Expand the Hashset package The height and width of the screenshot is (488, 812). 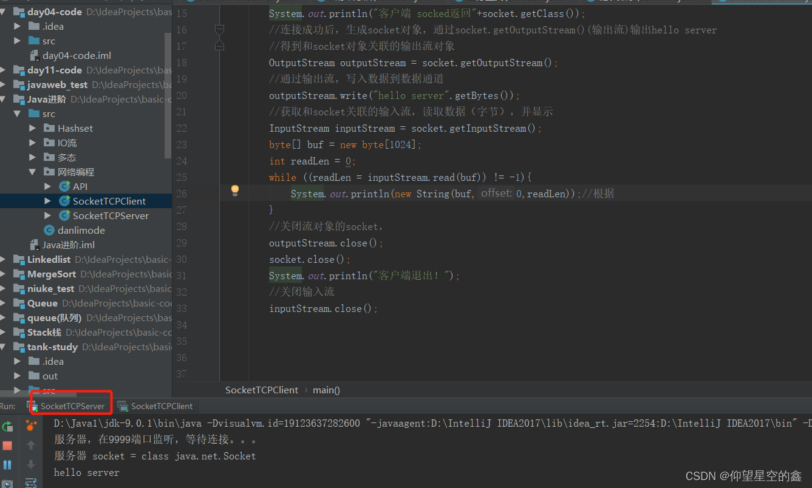click(33, 128)
